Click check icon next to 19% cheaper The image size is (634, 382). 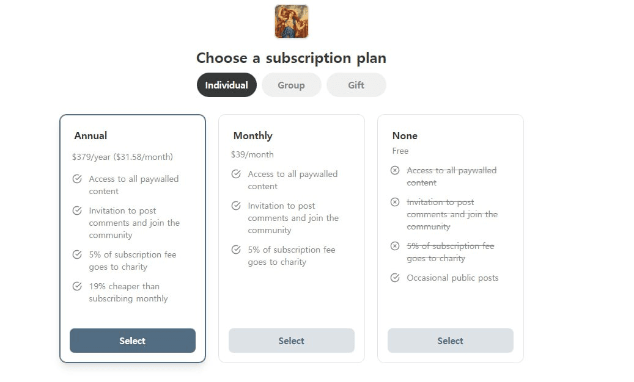click(77, 286)
